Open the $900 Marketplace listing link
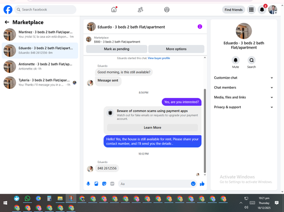This screenshot has height=212, width=284. coord(117,42)
